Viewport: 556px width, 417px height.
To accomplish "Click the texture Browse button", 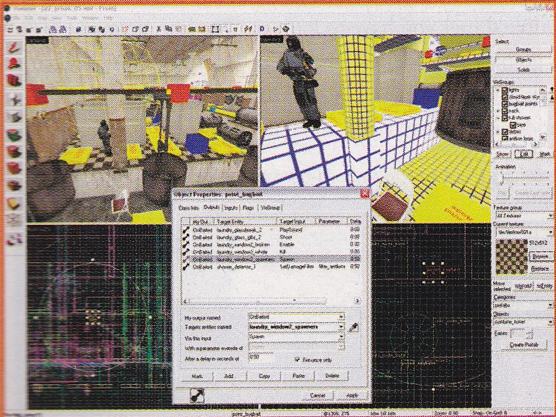I will tap(540, 257).
